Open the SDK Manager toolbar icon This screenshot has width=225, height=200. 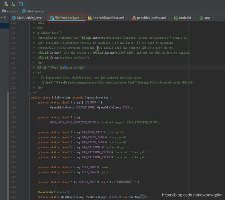(x=13, y=3)
